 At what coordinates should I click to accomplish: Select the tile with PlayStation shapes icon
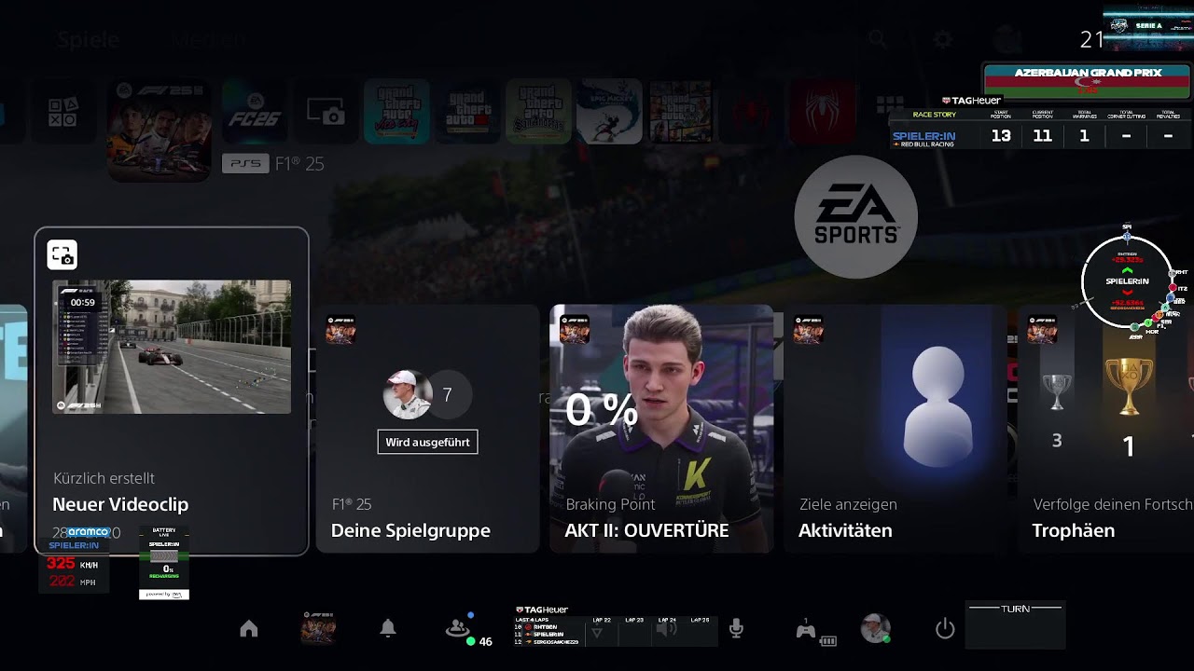tap(63, 112)
